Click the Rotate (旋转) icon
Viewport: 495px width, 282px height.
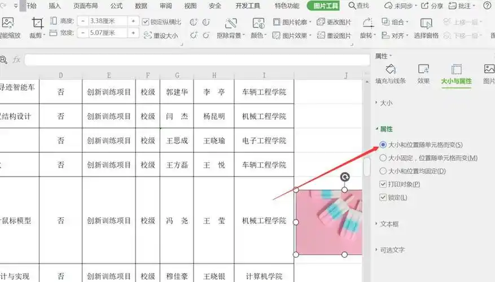[x=368, y=23]
